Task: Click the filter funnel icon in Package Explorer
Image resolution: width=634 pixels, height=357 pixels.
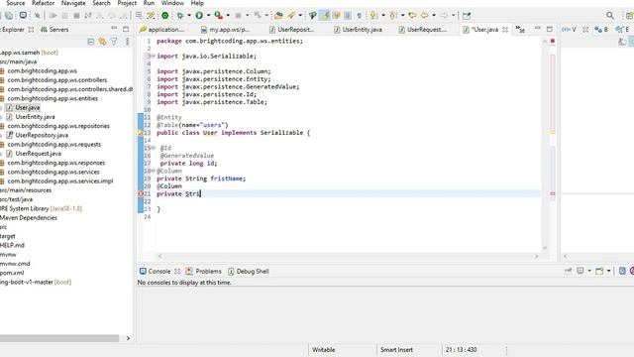Action: (114, 42)
